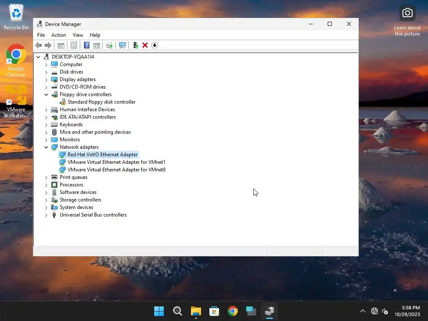Click Show/Hide Console Tree toolbar icon
Image resolution: width=428 pixels, height=321 pixels.
coord(61,45)
